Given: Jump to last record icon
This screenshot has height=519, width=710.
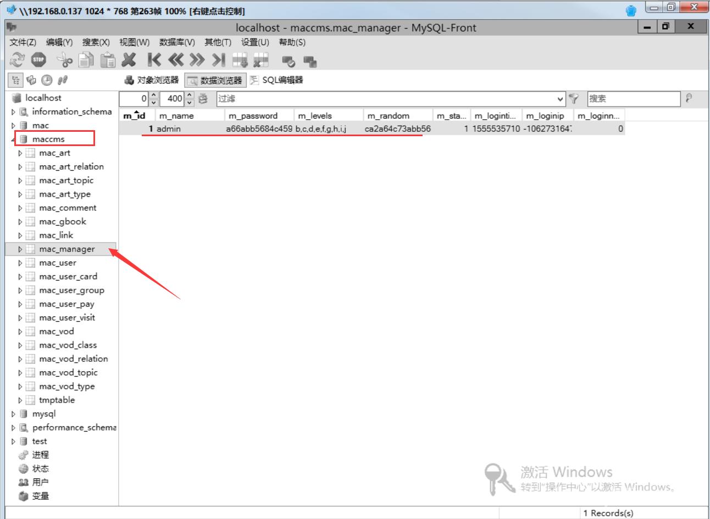Looking at the screenshot, I should click(x=219, y=59).
